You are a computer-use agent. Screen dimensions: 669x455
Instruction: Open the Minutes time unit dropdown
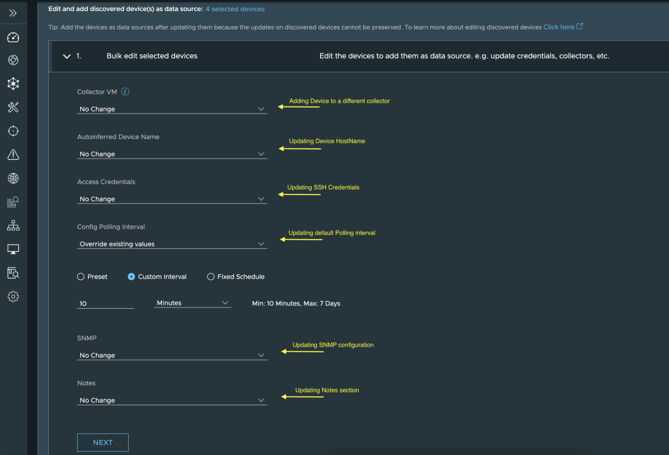193,303
